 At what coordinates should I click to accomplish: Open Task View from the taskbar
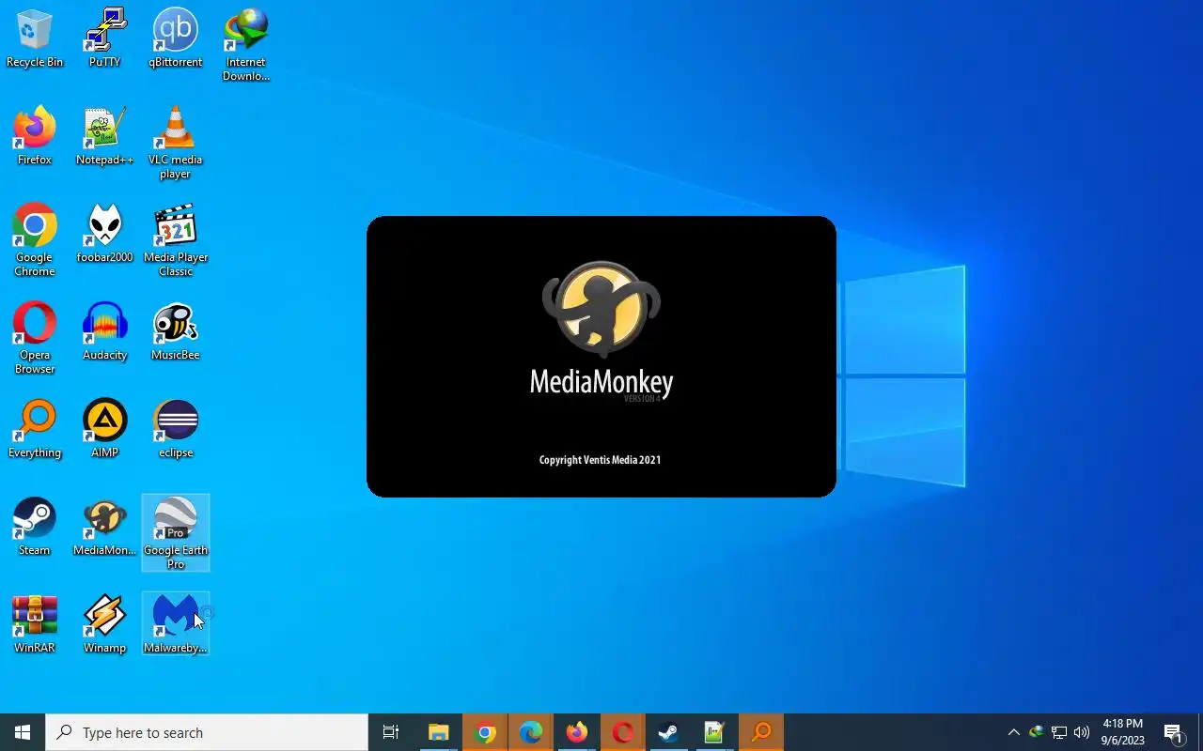pos(391,732)
